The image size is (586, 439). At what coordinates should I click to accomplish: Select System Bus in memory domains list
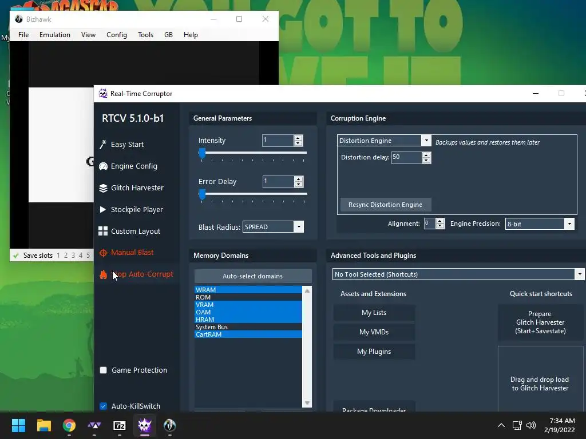(x=248, y=327)
